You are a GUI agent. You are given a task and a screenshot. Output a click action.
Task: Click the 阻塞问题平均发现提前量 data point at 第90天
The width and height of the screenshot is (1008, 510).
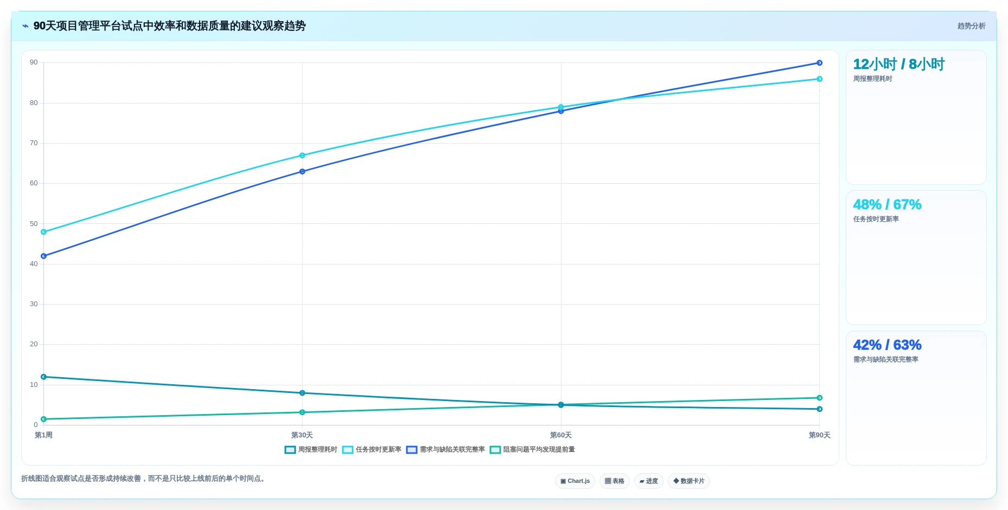click(819, 398)
